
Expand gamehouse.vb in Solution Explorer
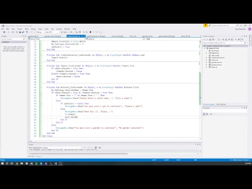point(206,62)
